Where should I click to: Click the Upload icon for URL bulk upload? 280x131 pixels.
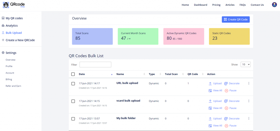pyautogui.click(x=210, y=84)
